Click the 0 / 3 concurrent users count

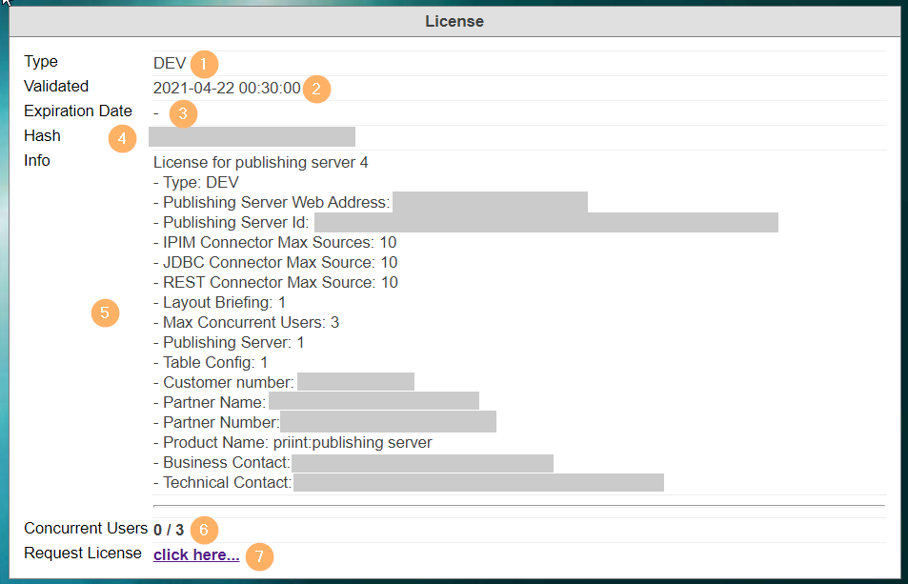tap(169, 530)
